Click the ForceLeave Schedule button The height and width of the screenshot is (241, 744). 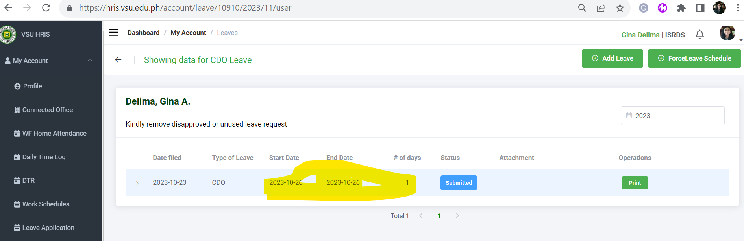694,58
